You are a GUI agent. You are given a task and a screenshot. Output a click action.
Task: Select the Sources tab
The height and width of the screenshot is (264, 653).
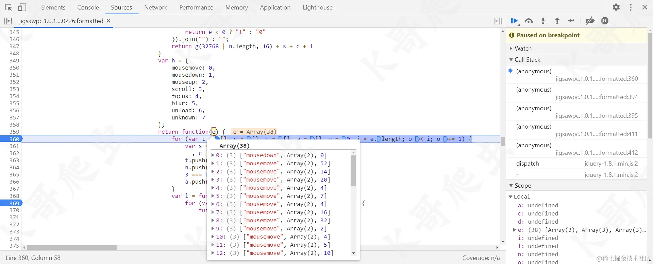pos(121,7)
